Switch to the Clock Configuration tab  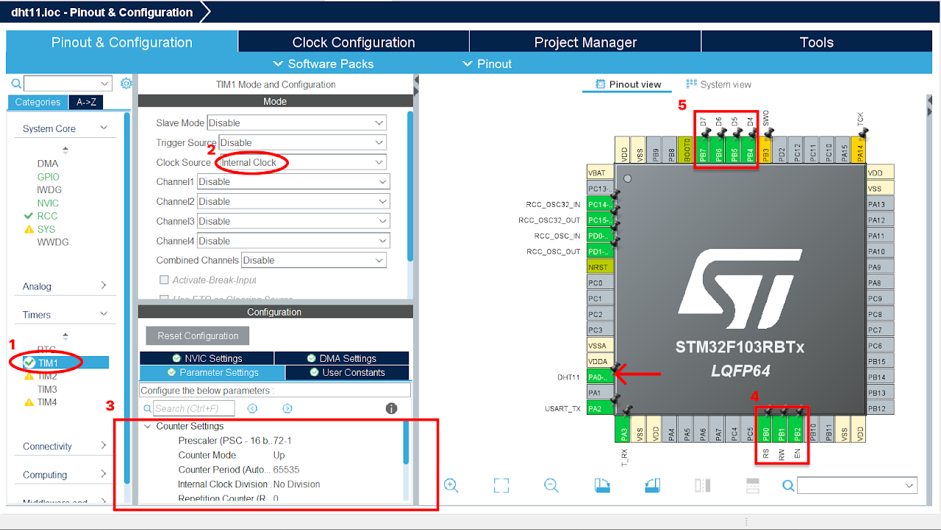[354, 42]
